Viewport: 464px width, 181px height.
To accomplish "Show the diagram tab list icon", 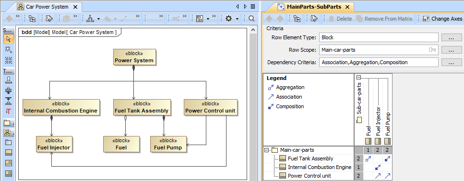I will pos(253,7).
